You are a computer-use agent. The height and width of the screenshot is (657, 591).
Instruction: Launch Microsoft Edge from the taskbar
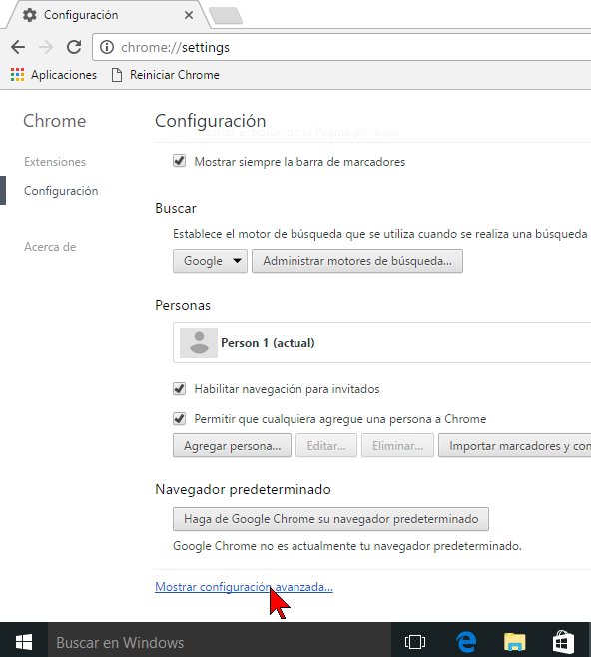point(466,642)
